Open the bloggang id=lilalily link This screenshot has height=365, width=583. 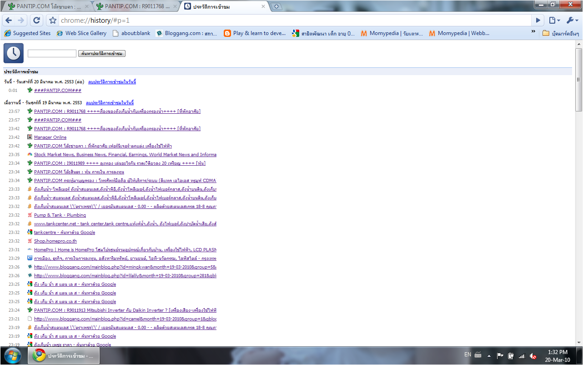pos(125,276)
